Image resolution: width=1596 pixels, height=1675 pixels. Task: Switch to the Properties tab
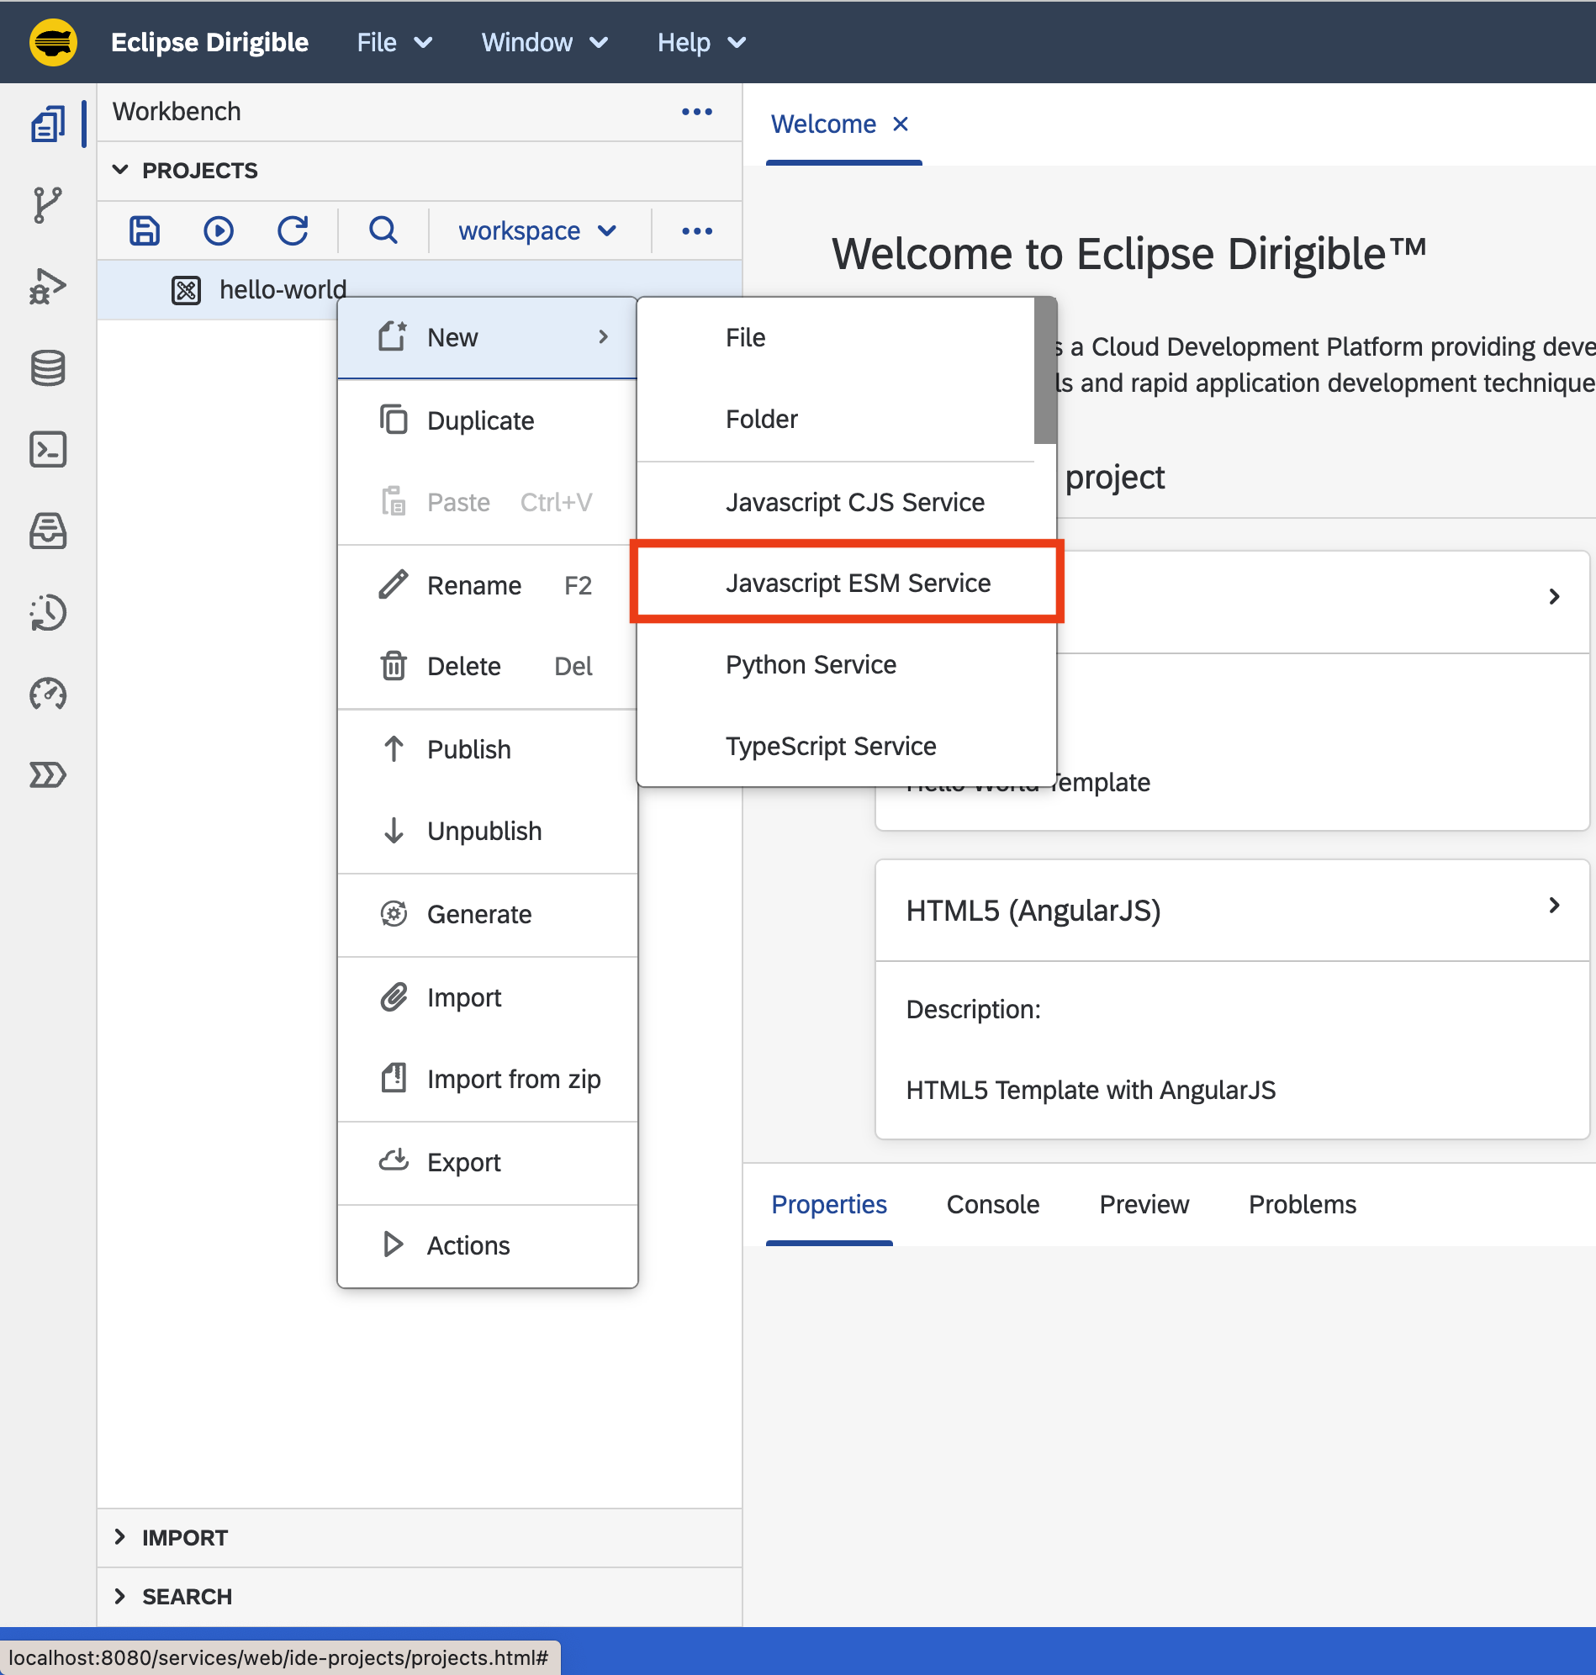point(828,1204)
